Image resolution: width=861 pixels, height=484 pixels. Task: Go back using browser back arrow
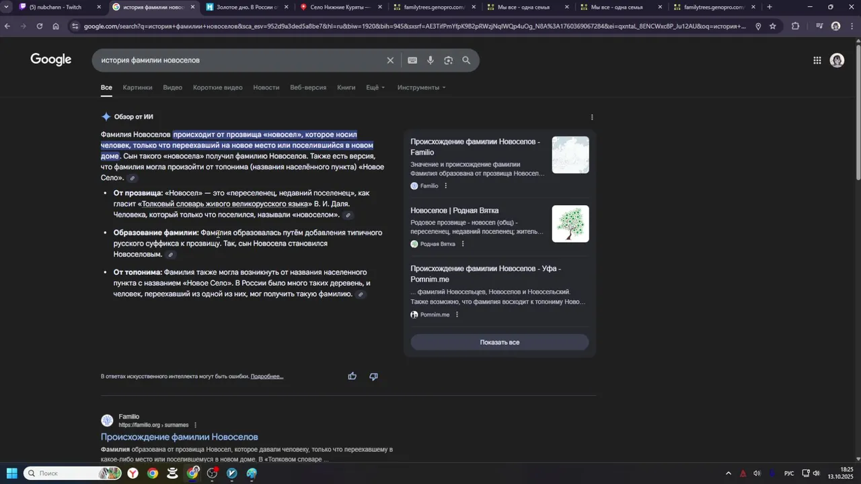click(x=7, y=26)
